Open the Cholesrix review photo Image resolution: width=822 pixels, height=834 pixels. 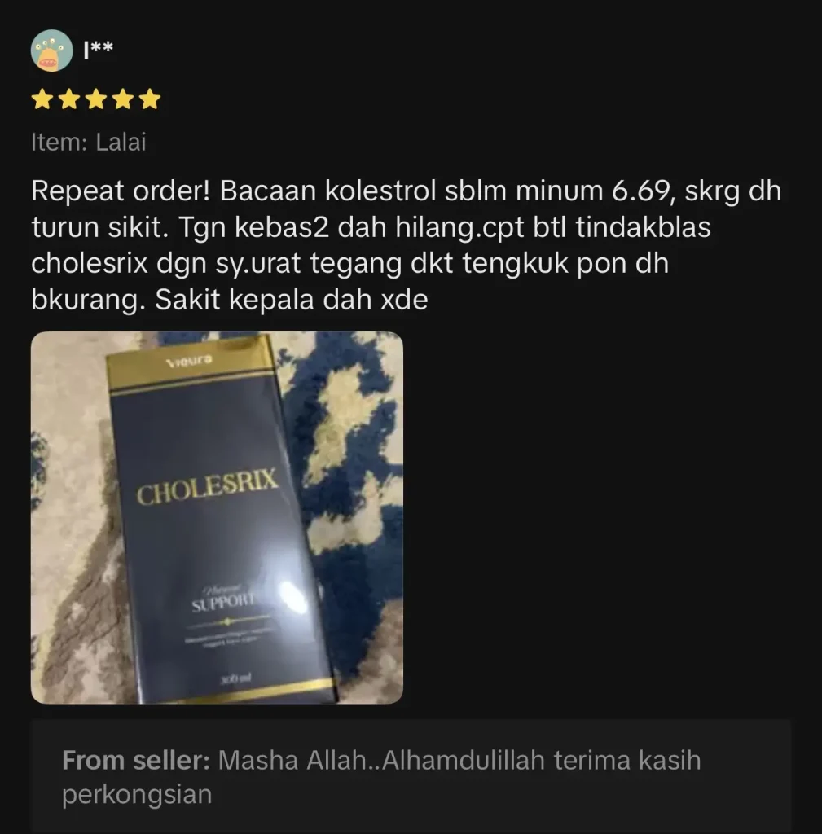tap(217, 517)
